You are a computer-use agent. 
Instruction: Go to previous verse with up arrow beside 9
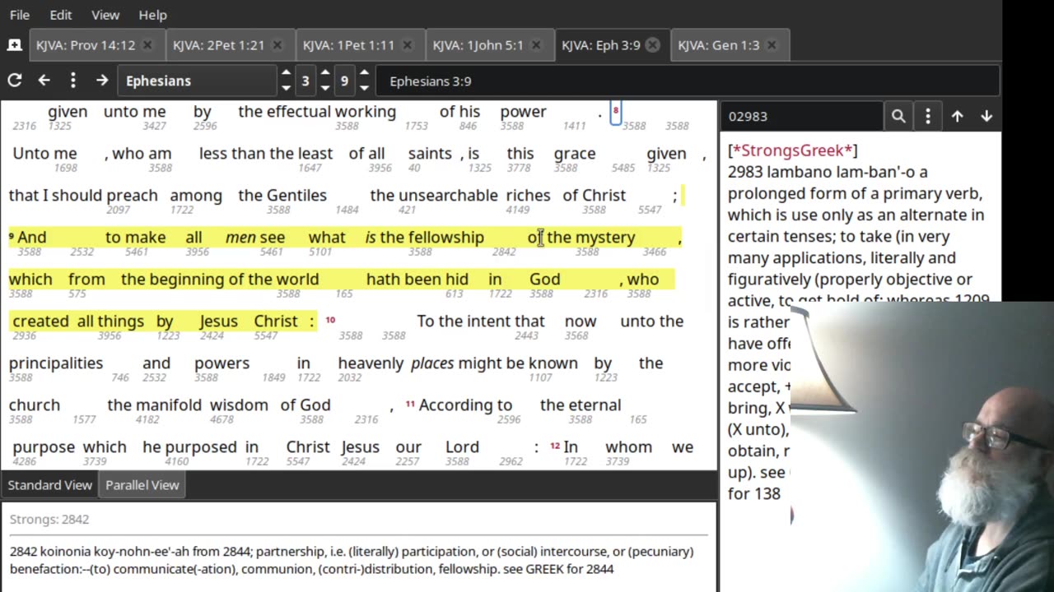(364, 73)
